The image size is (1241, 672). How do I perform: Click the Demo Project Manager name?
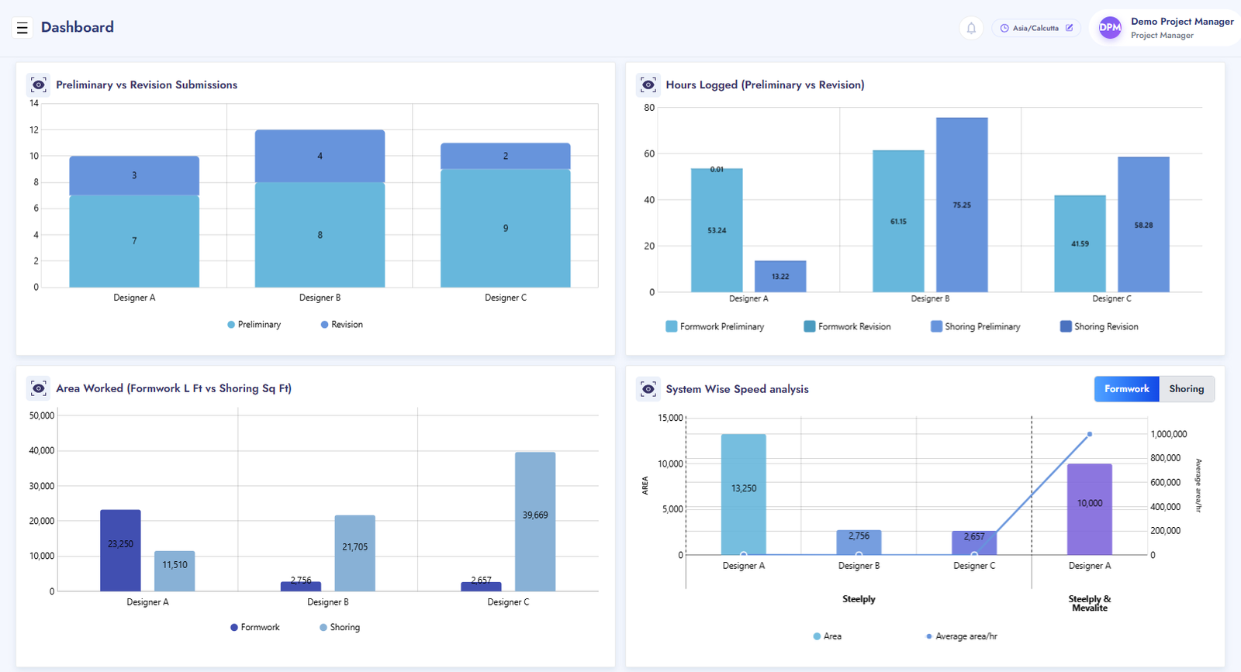(1182, 22)
